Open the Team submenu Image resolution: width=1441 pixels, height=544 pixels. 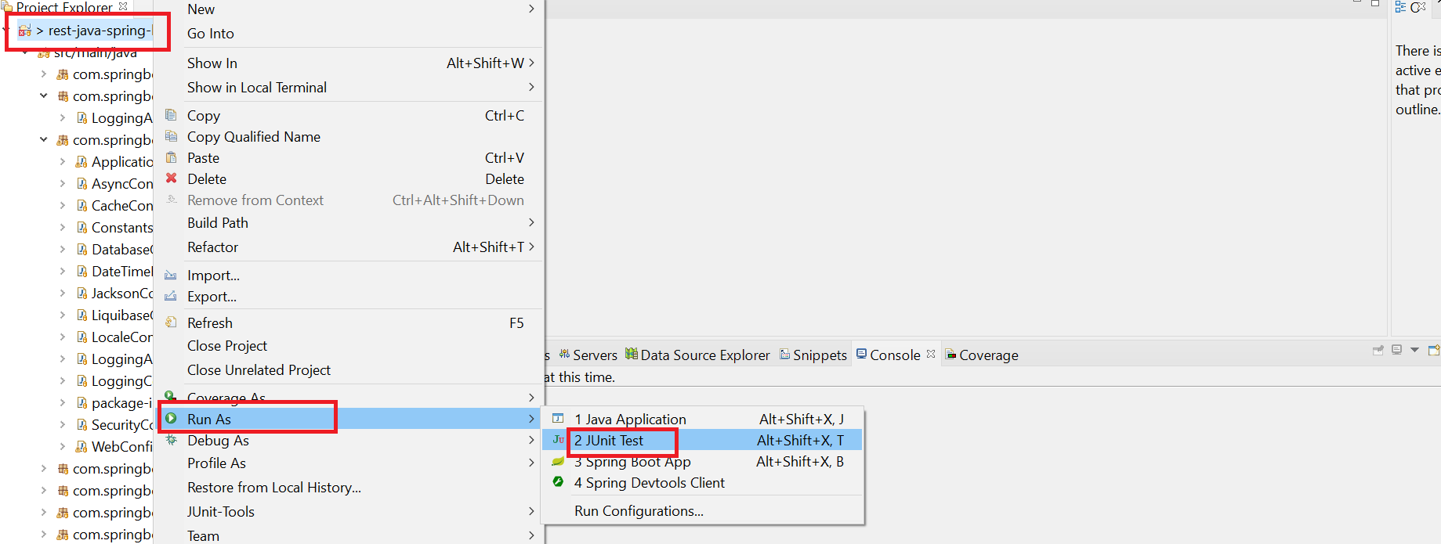[x=349, y=535]
